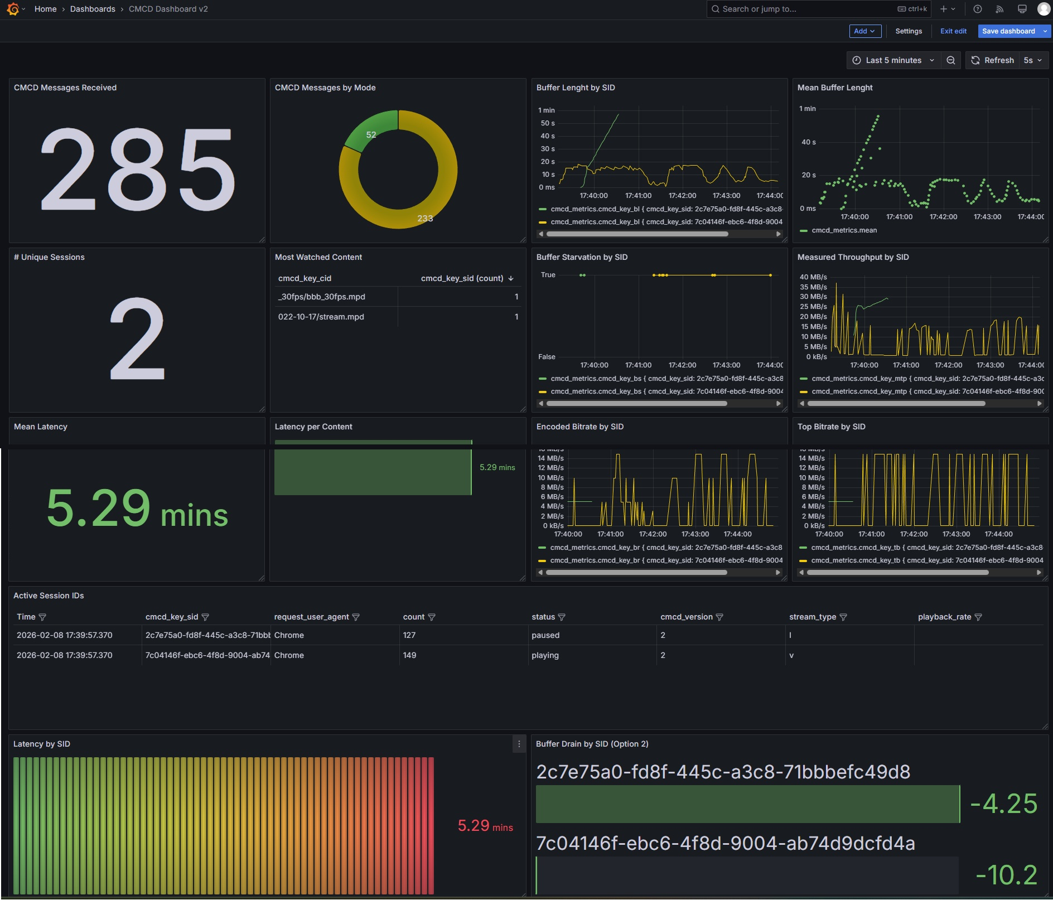This screenshot has height=900, width=1053.
Task: Click the kiosk mode monitor icon
Action: pyautogui.click(x=1022, y=9)
